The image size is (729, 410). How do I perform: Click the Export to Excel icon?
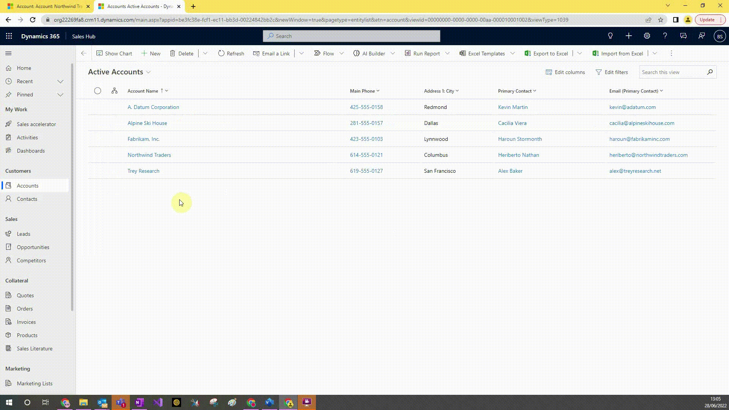[527, 54]
